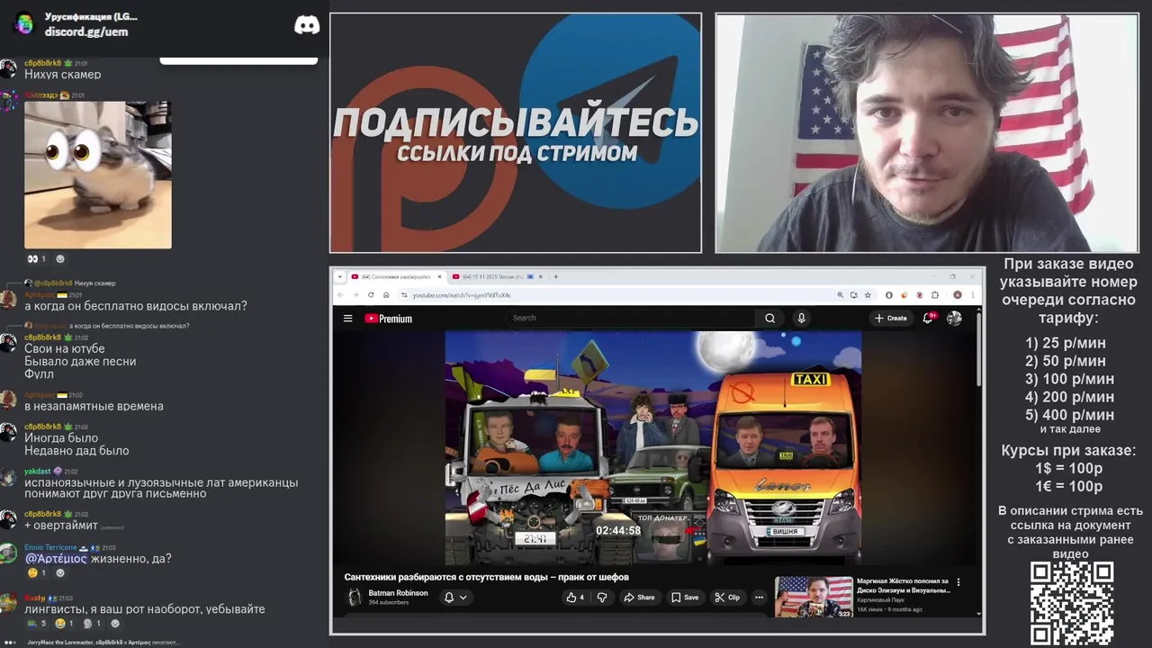1152x648 pixels.
Task: Open the YouTube guide hamburger menu
Action: [x=347, y=318]
